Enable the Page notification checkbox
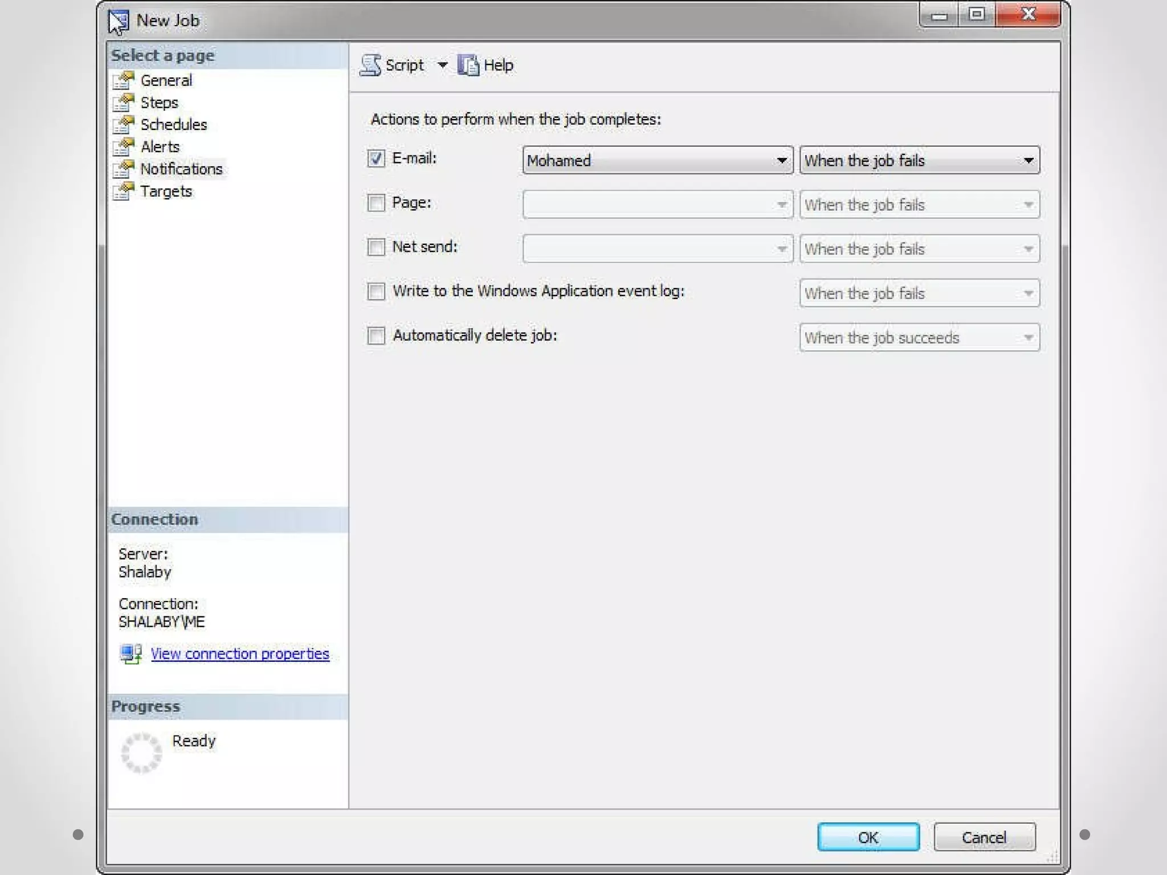 tap(376, 203)
